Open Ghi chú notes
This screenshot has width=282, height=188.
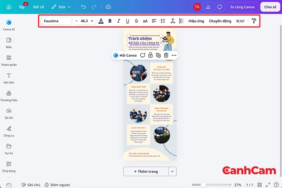(x=31, y=185)
